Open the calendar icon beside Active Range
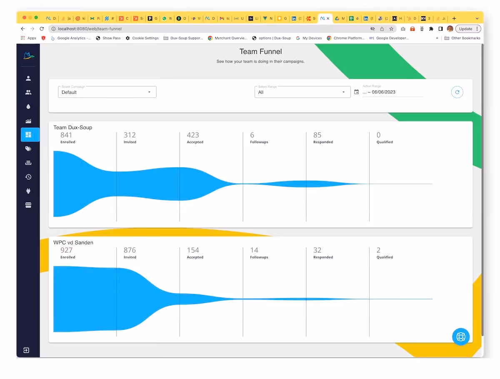 click(356, 92)
